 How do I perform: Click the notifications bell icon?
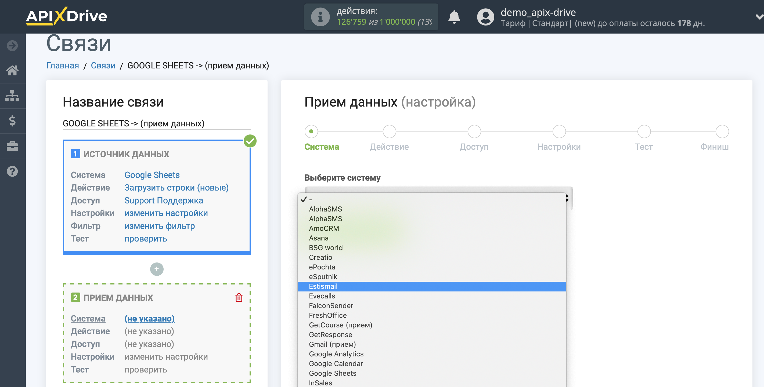click(454, 17)
